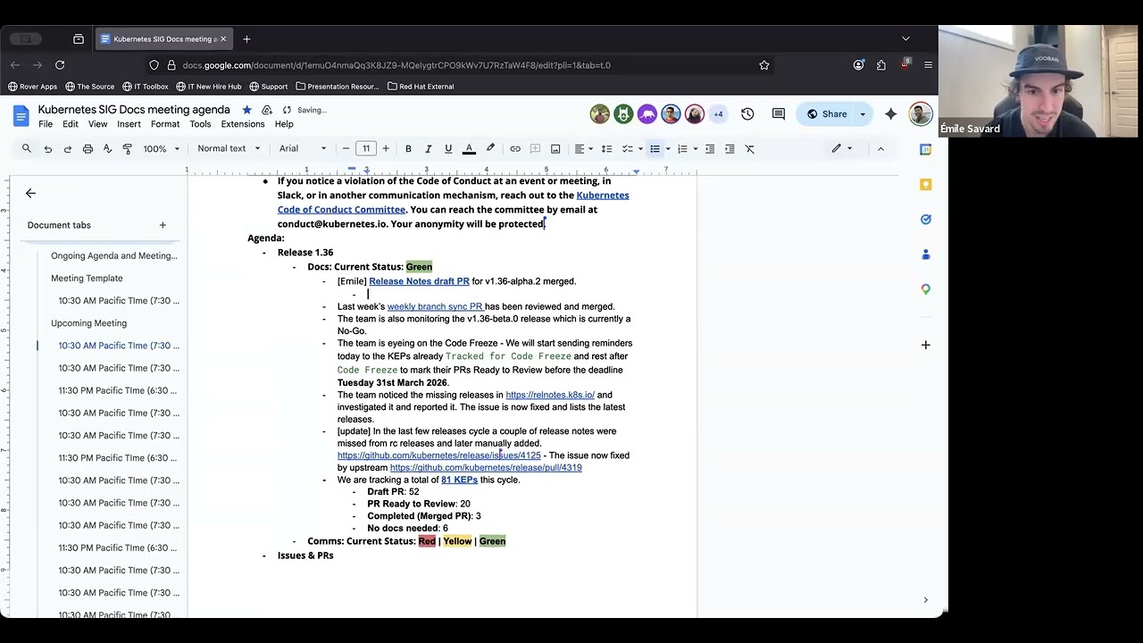This screenshot has width=1143, height=643.
Task: Toggle checklist formatting
Action: coord(627,148)
